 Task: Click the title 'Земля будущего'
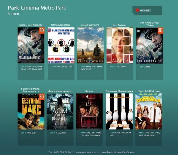[x=90, y=25]
